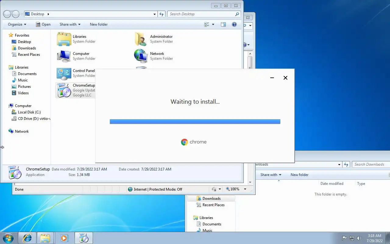Open the view options dropdown arrow
The width and height of the screenshot is (390, 244).
(x=213, y=24)
